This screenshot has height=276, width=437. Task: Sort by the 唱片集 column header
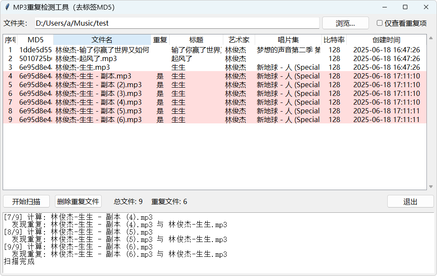[288, 40]
